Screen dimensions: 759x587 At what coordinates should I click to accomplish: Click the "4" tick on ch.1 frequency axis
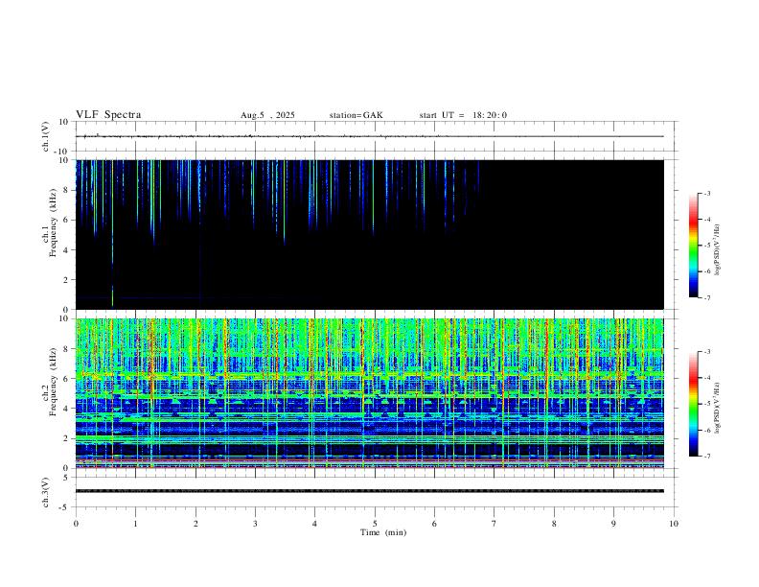tap(66, 250)
